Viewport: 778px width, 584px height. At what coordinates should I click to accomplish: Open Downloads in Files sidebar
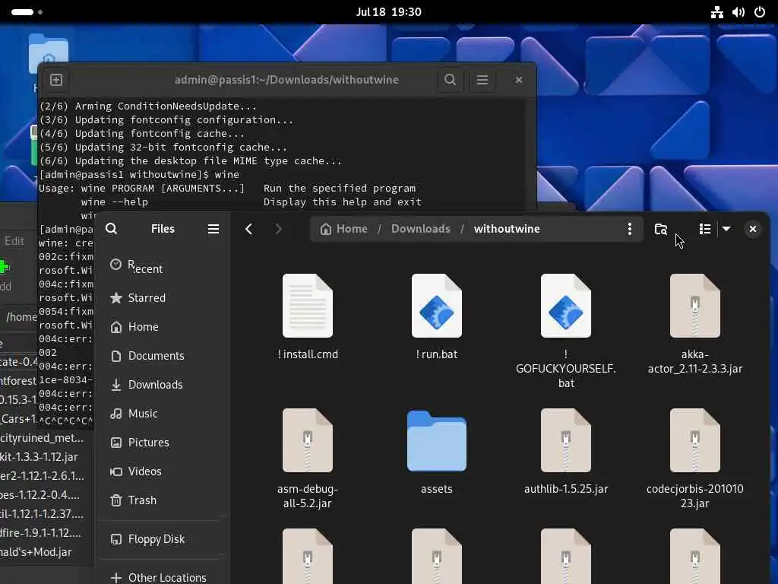point(163,384)
